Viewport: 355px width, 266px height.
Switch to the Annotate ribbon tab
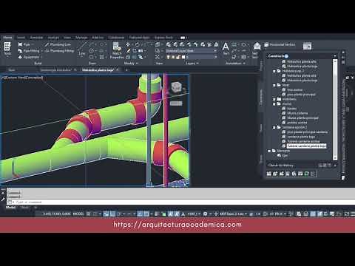36,38
